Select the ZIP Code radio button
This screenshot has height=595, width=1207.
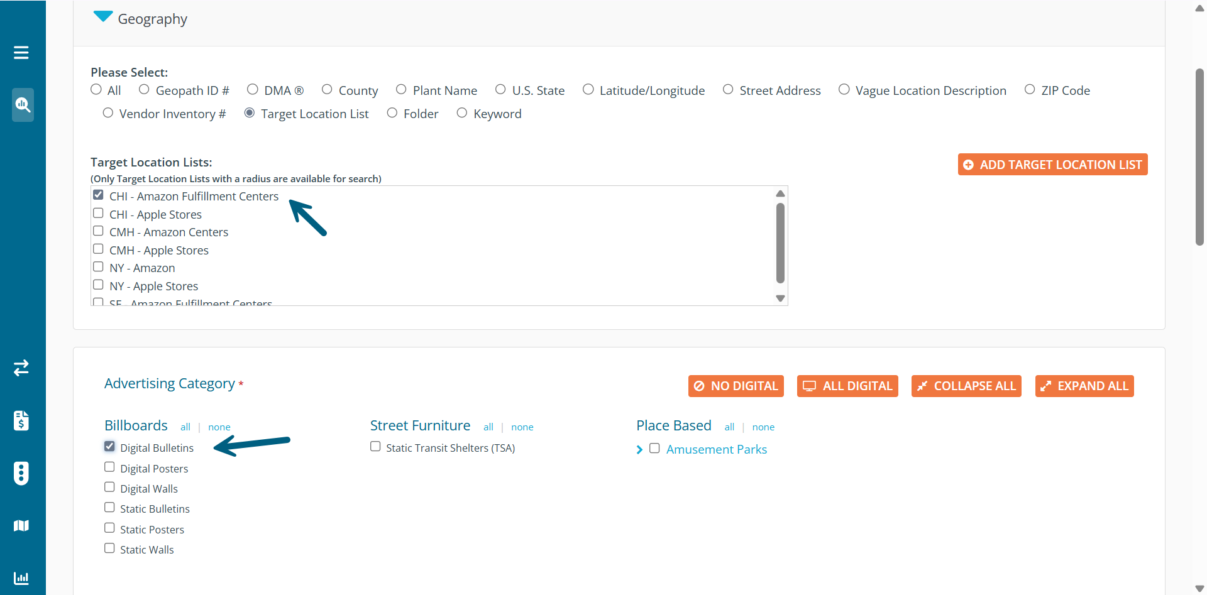pyautogui.click(x=1030, y=90)
